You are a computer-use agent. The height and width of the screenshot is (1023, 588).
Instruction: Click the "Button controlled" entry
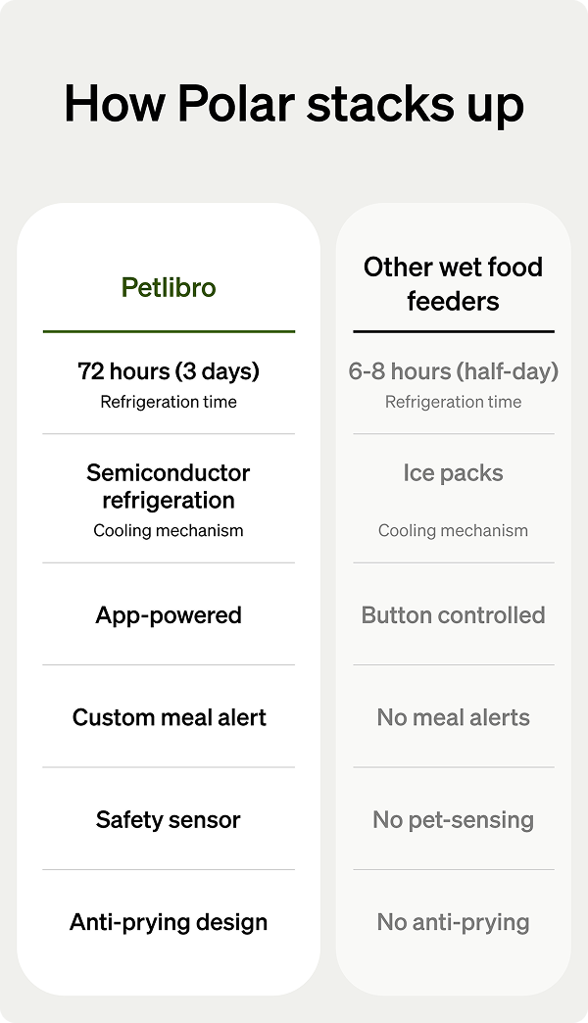point(453,615)
